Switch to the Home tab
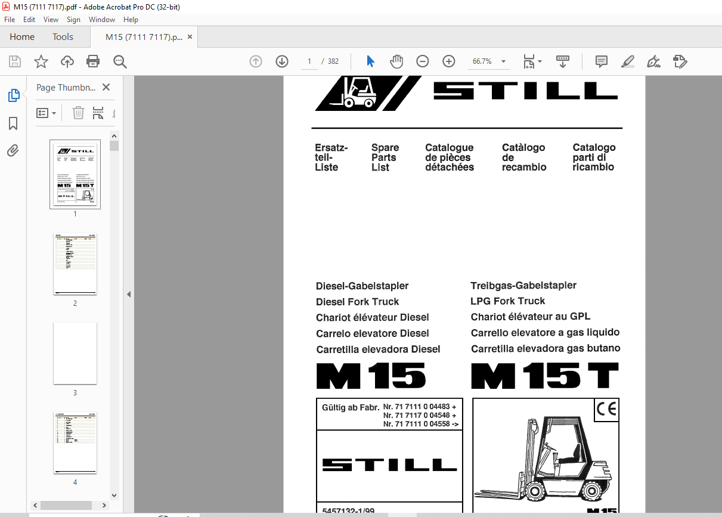This screenshot has width=722, height=517. [x=22, y=37]
